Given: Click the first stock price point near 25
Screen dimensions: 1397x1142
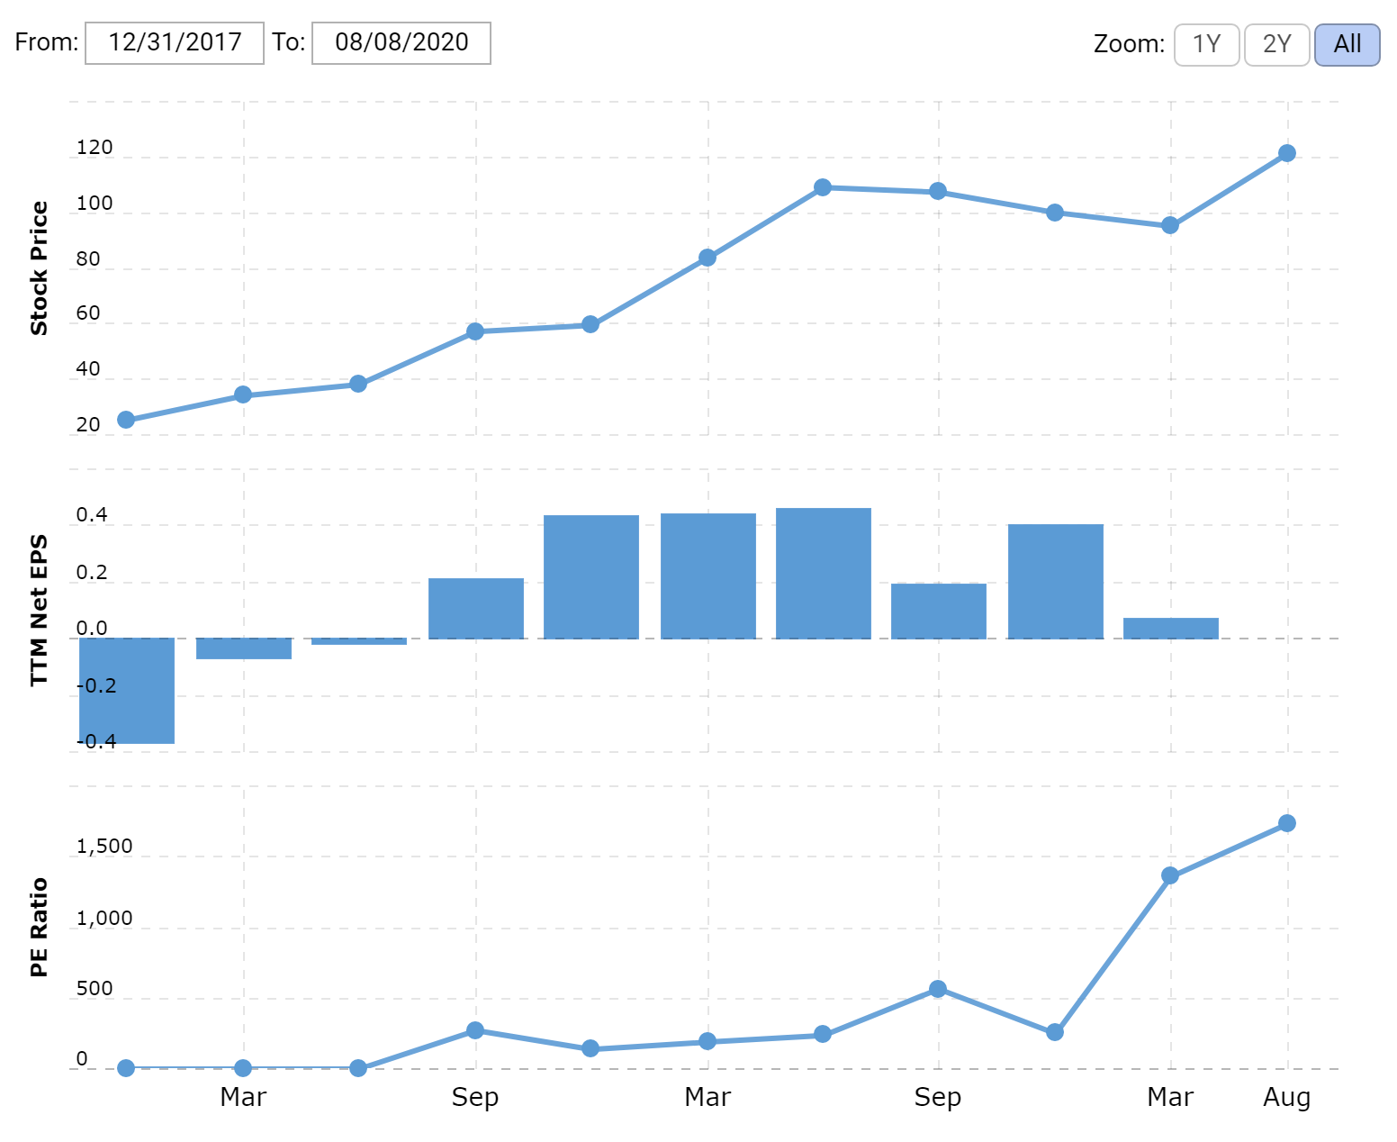Looking at the screenshot, I should (x=126, y=420).
